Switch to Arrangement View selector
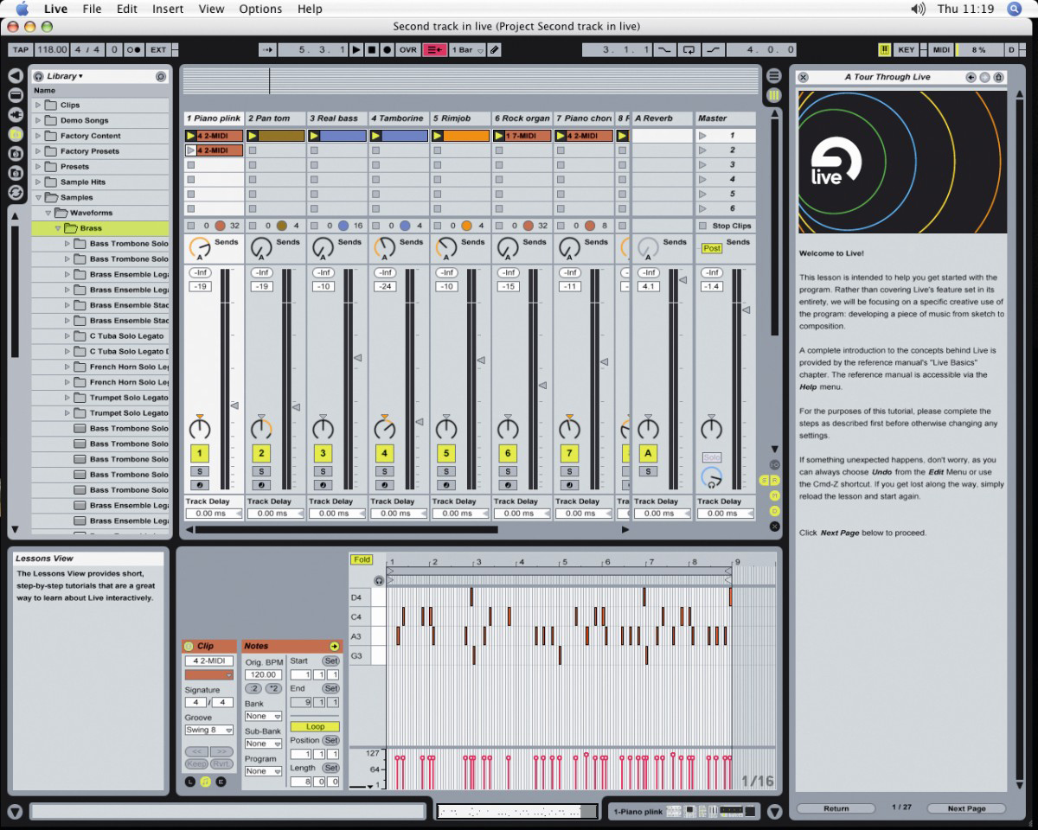 (774, 76)
